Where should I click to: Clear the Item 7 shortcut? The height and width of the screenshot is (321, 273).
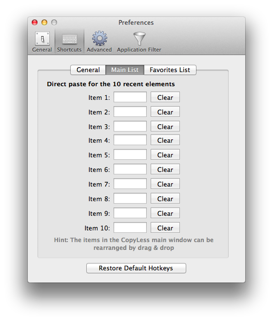pos(165,184)
